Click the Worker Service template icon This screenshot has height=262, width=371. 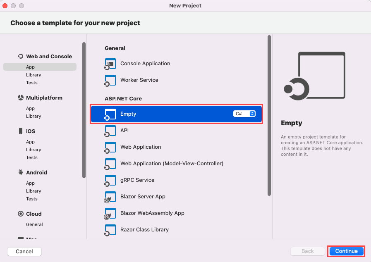[x=110, y=81]
